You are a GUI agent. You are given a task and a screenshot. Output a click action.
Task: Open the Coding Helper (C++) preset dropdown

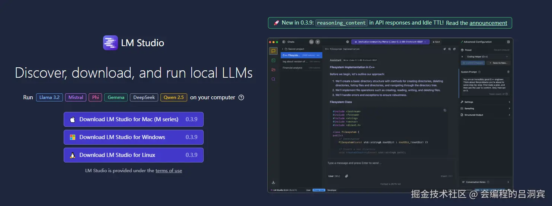488,57
